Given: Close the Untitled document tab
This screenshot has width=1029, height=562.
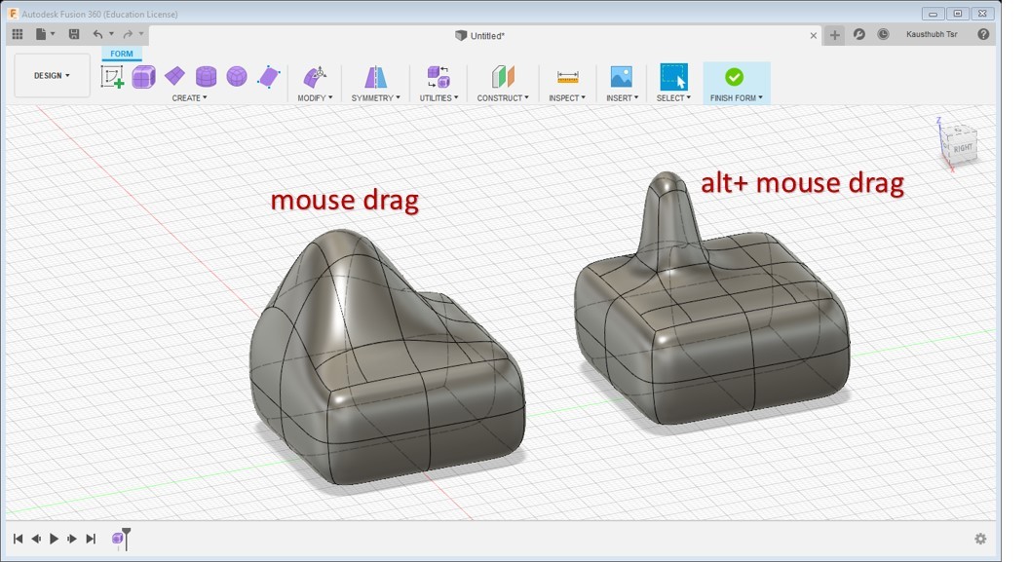Looking at the screenshot, I should [813, 35].
